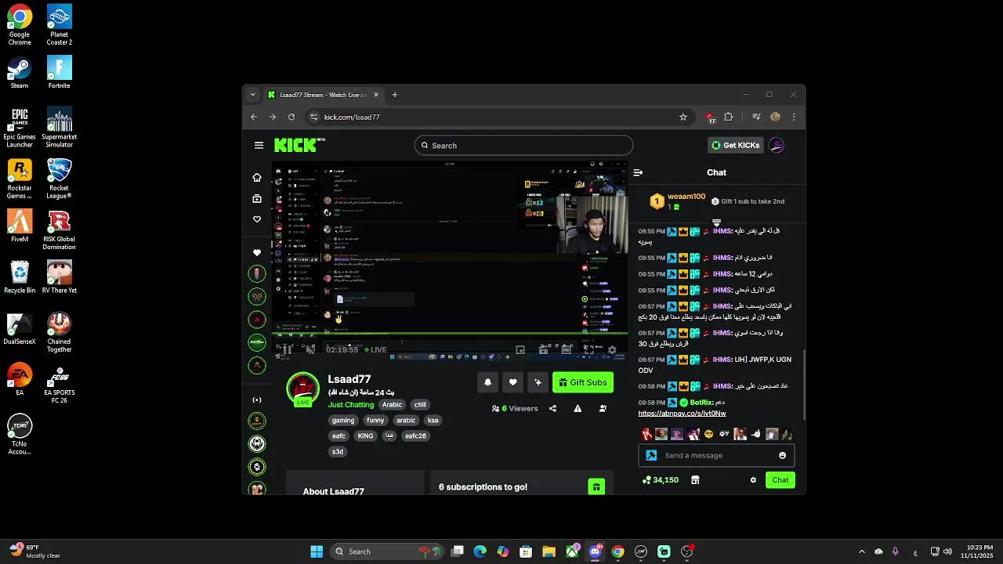Open chat settings gear
The height and width of the screenshot is (564, 1003).
[x=753, y=480]
